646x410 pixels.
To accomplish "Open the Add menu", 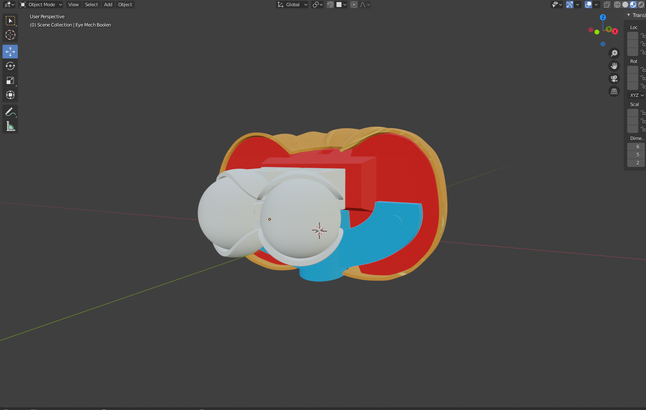I will click(x=108, y=5).
